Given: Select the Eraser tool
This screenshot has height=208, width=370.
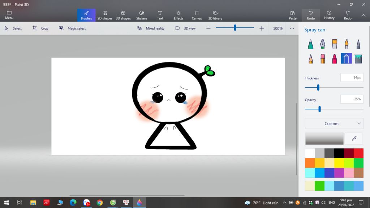Looking at the screenshot, I should (x=323, y=58).
